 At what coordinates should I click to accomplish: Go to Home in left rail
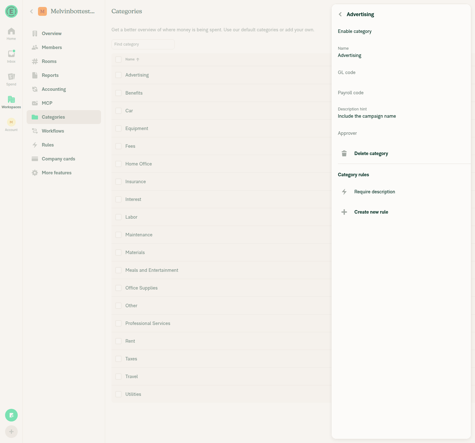click(11, 34)
